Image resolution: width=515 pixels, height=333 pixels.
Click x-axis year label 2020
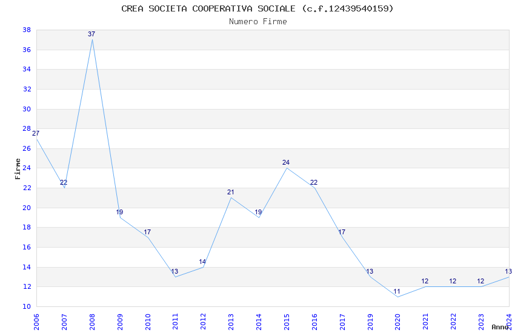click(x=397, y=321)
